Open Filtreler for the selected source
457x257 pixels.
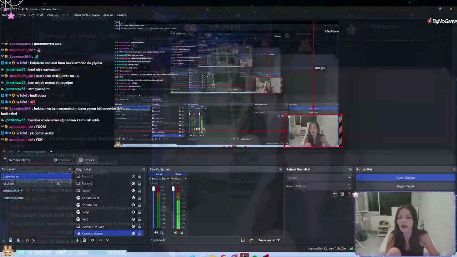[x=87, y=160]
